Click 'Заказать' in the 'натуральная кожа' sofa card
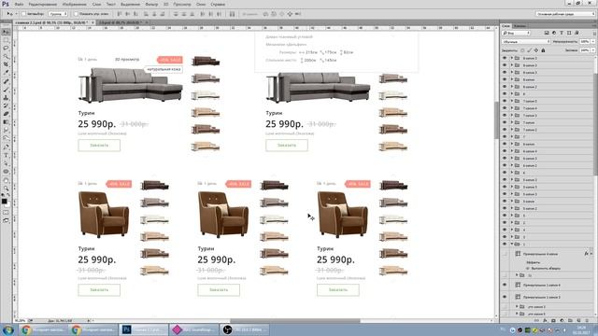The image size is (598, 336). tap(99, 146)
